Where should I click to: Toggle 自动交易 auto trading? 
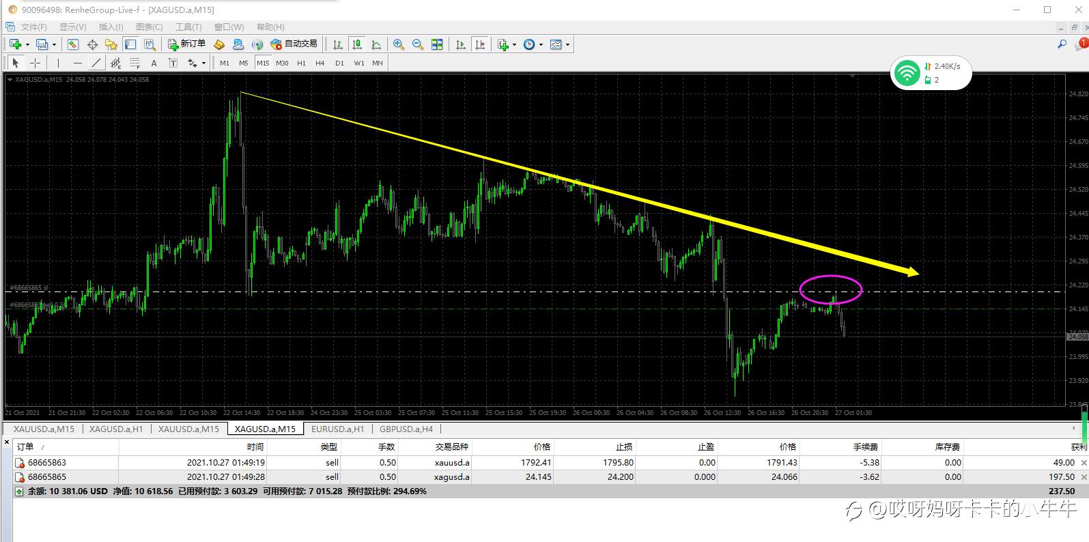coord(294,44)
